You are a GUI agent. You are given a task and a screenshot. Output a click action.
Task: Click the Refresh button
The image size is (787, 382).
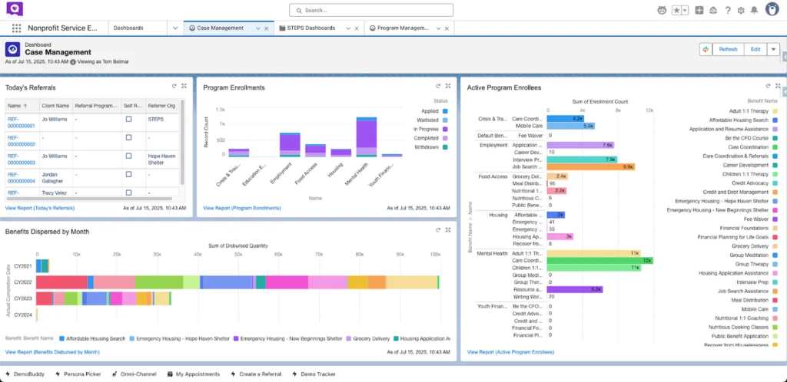coord(728,49)
